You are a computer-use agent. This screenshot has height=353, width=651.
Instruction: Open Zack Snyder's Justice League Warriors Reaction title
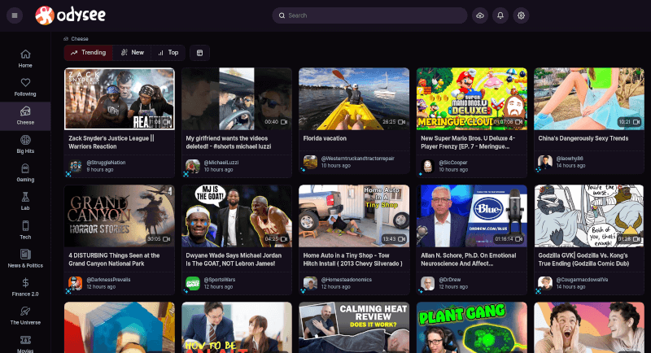click(111, 142)
